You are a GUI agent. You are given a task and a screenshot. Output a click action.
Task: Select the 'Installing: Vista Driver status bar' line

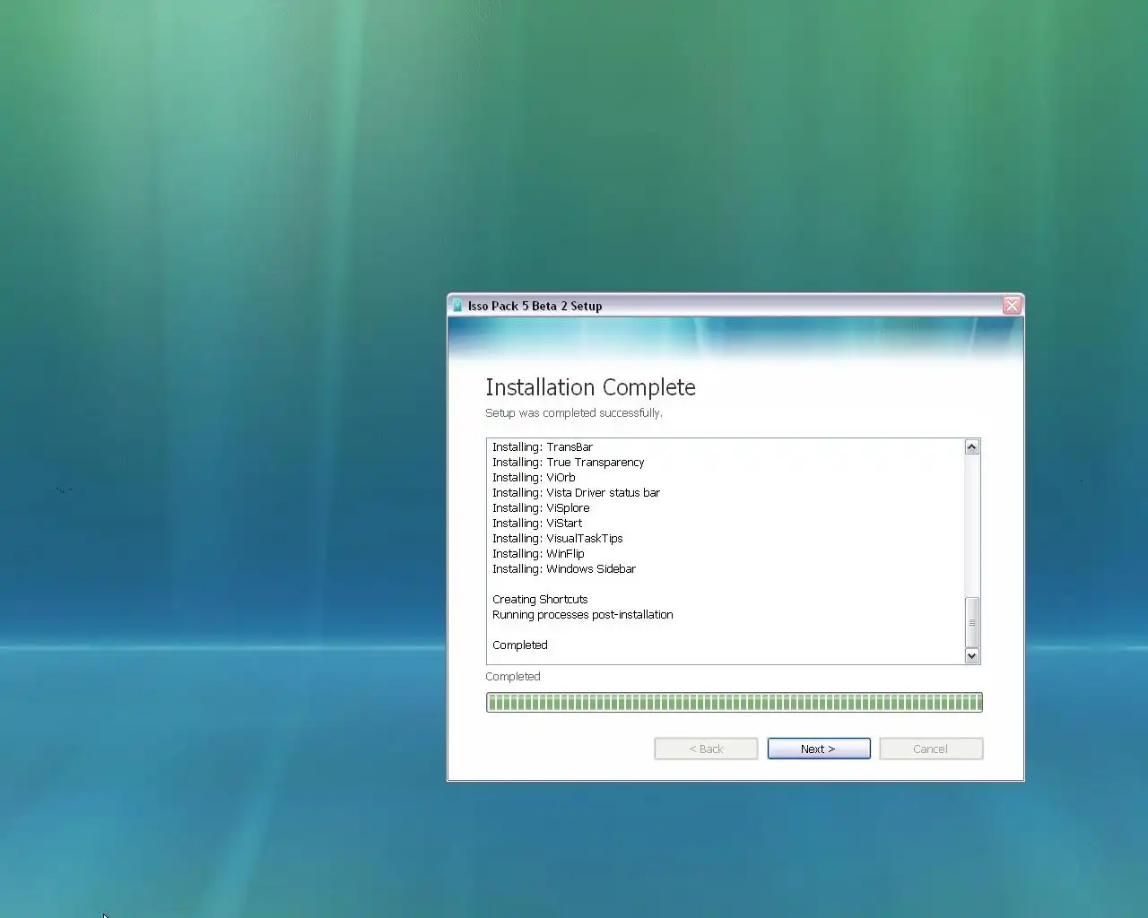tap(576, 492)
